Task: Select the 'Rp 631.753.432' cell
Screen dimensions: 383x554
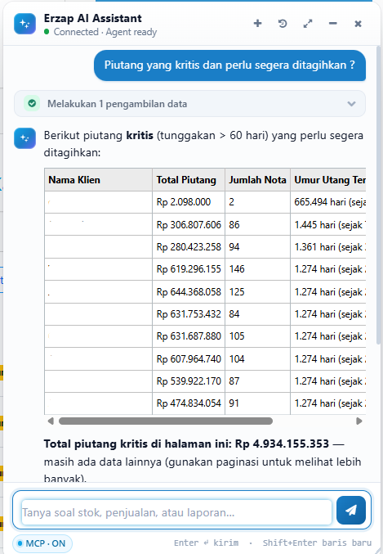Action: [189, 313]
